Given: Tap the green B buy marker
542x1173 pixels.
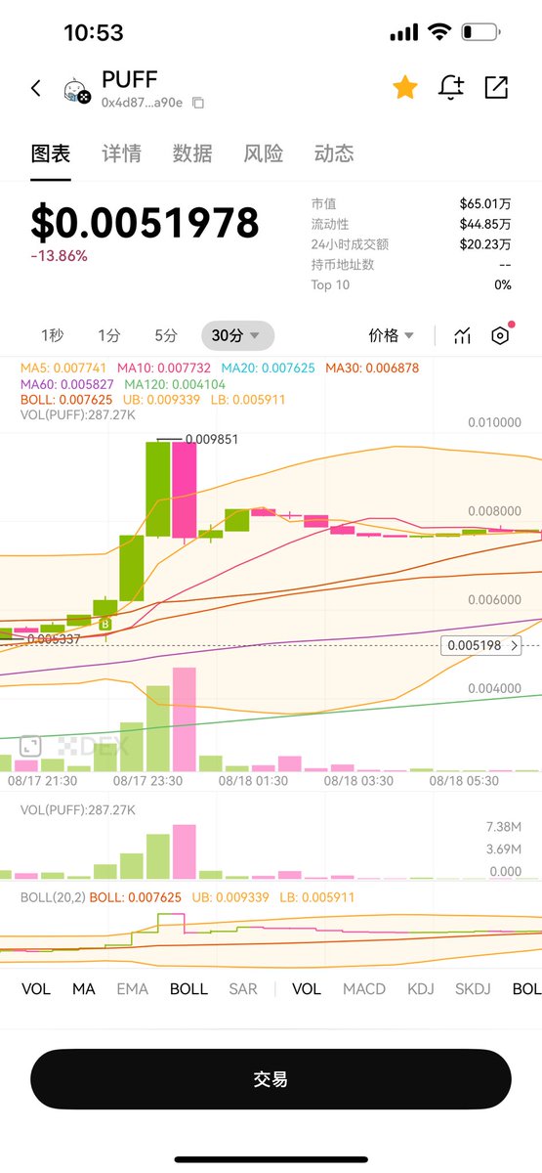Looking at the screenshot, I should coord(105,624).
